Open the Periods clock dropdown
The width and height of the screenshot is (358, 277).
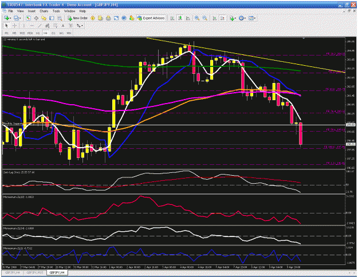[242, 18]
